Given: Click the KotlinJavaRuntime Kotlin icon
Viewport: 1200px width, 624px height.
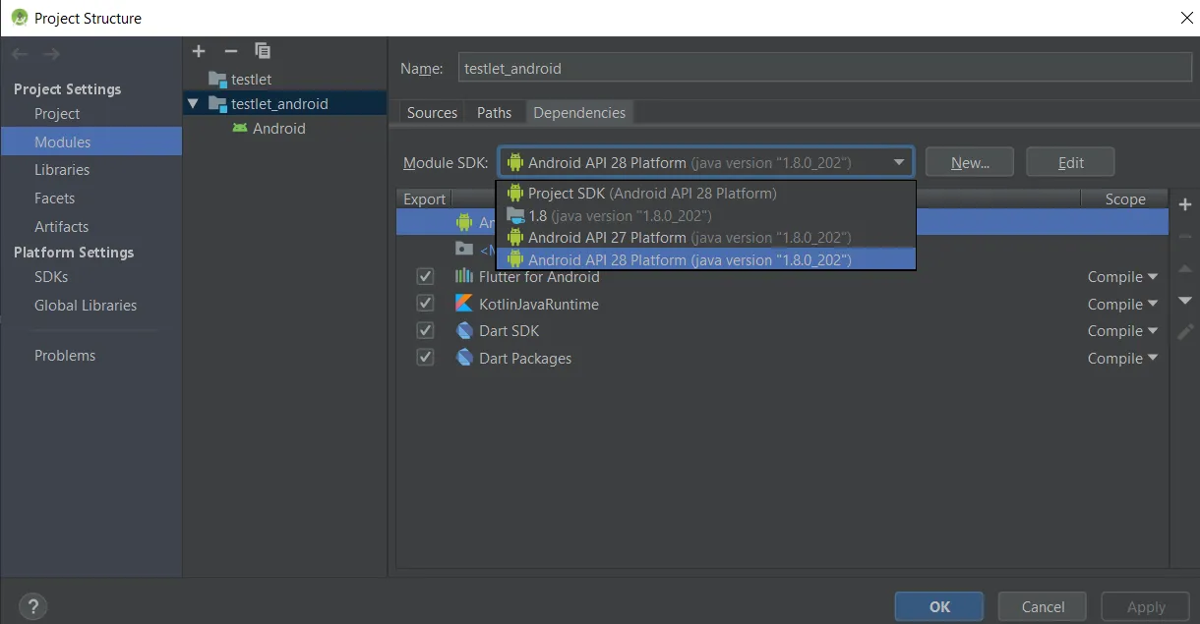Looking at the screenshot, I should tap(464, 304).
